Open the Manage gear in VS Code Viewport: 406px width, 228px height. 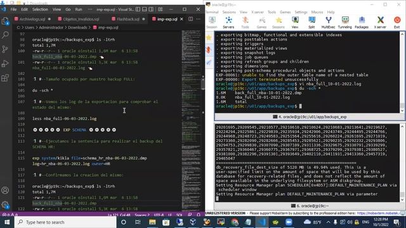click(x=5, y=205)
